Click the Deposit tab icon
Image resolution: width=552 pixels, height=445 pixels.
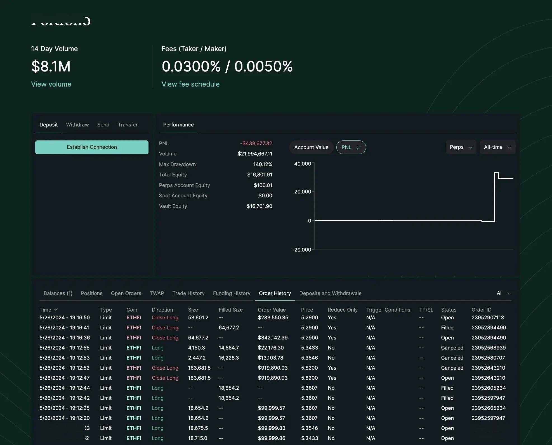point(48,124)
